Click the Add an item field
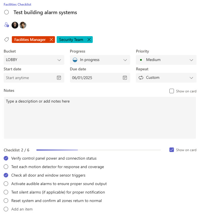The image size is (199, 215). coord(22,209)
